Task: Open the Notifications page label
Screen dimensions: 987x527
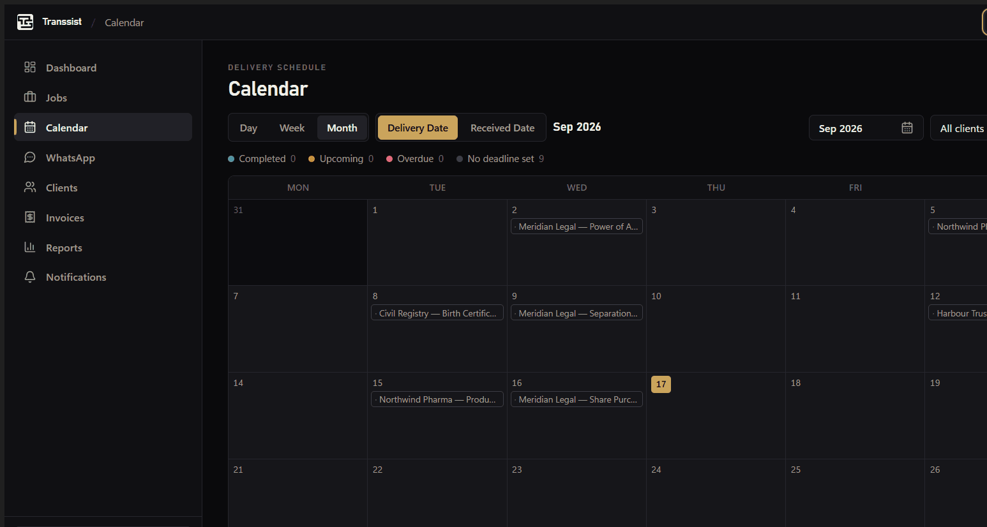Action: coord(76,277)
